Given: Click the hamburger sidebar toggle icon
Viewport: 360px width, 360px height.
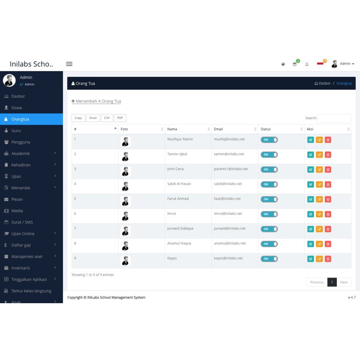Looking at the screenshot, I should tap(69, 64).
